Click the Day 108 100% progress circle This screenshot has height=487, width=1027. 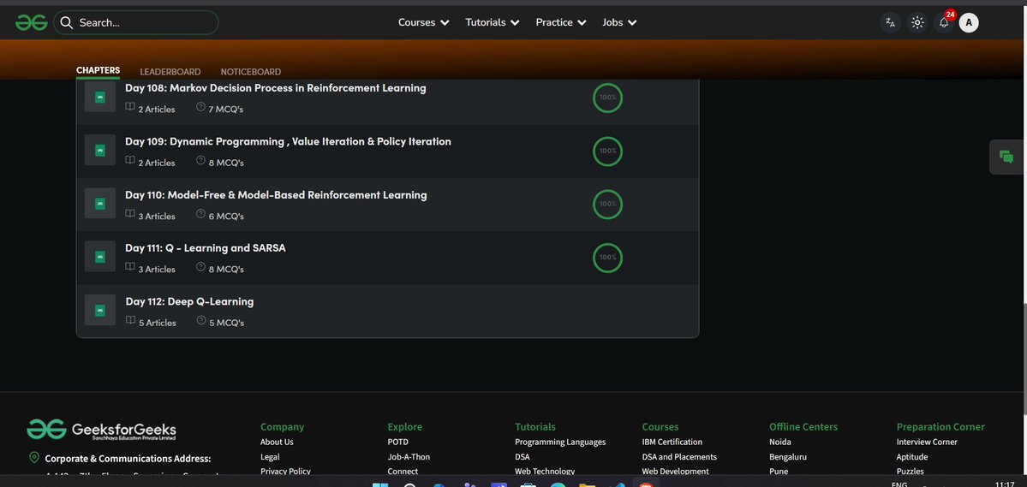pyautogui.click(x=608, y=98)
